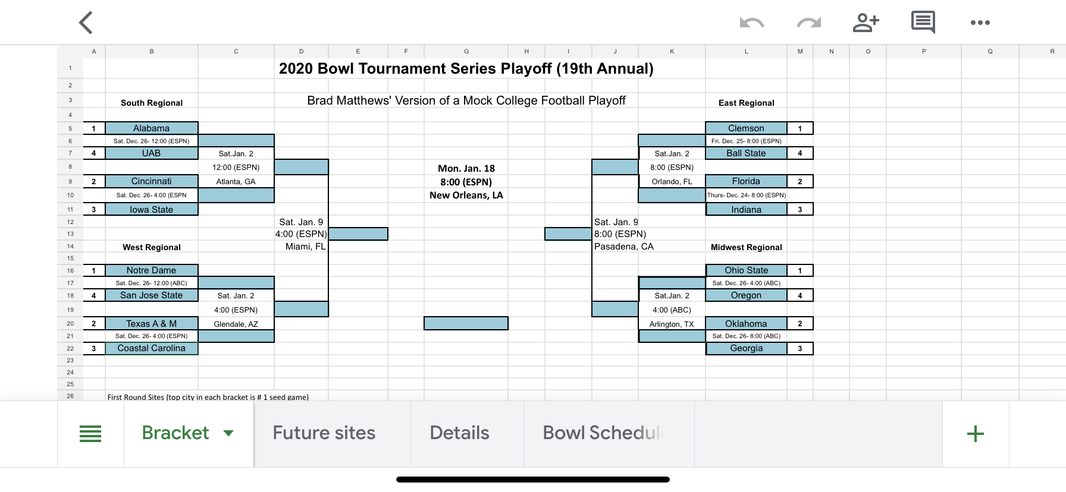Select the Alabama cell
1066x492 pixels.
[151, 128]
